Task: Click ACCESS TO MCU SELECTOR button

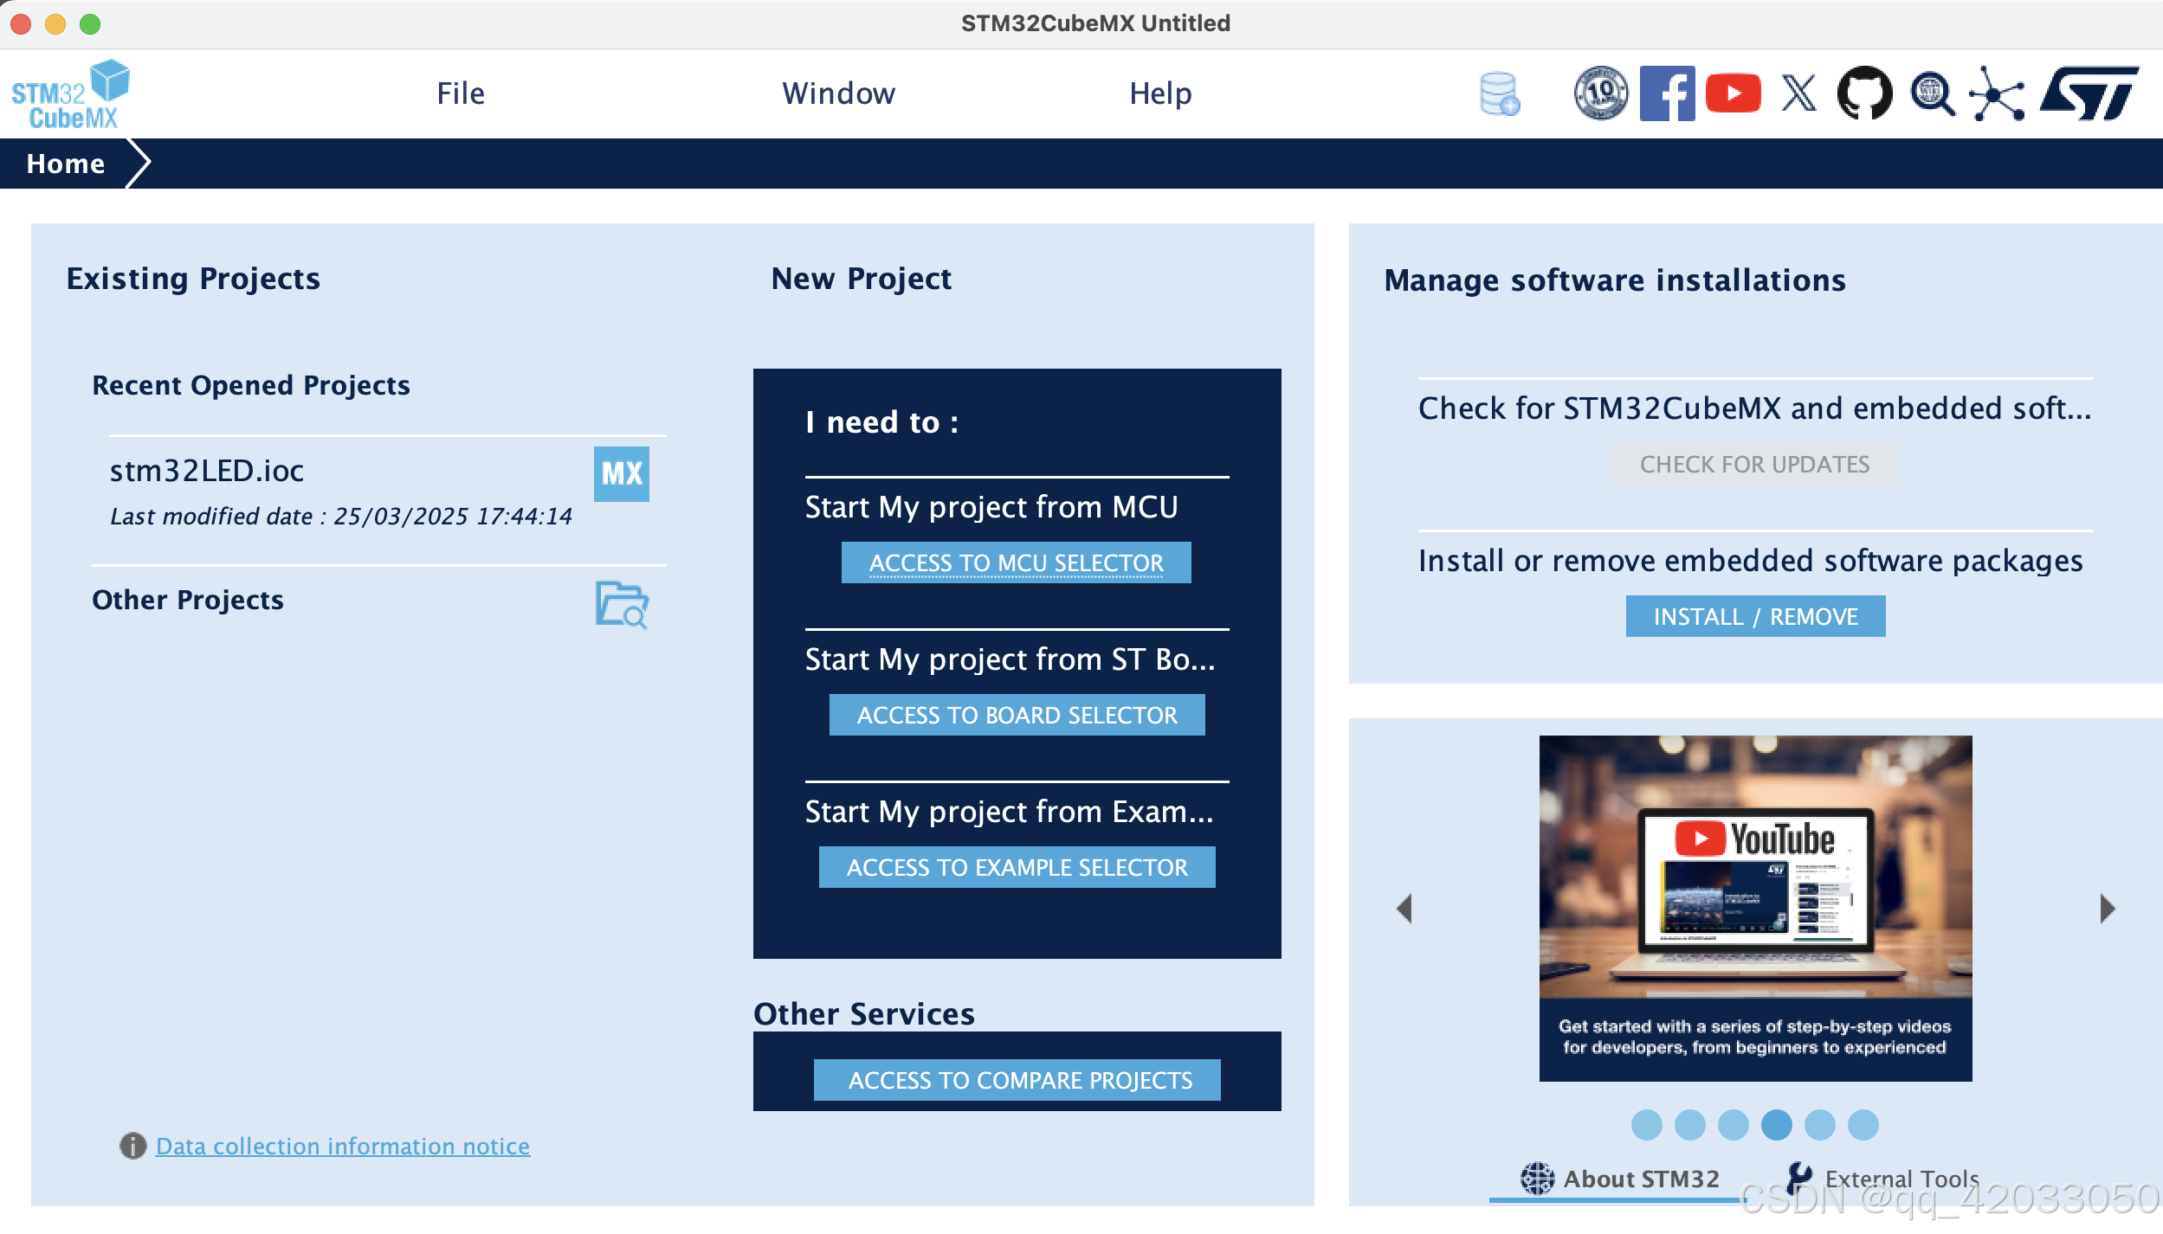Action: (1016, 562)
